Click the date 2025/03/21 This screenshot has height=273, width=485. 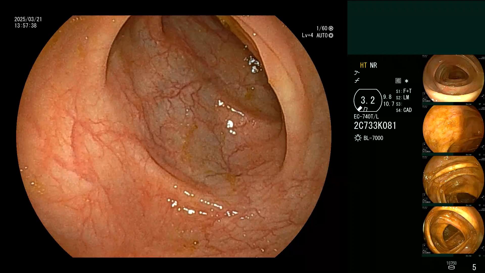(28, 19)
